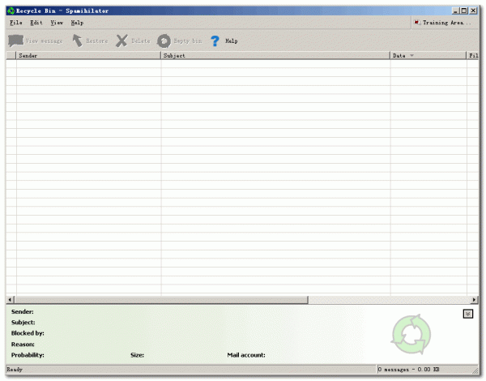The height and width of the screenshot is (381, 486).
Task: Open the File menu
Action: pos(16,23)
